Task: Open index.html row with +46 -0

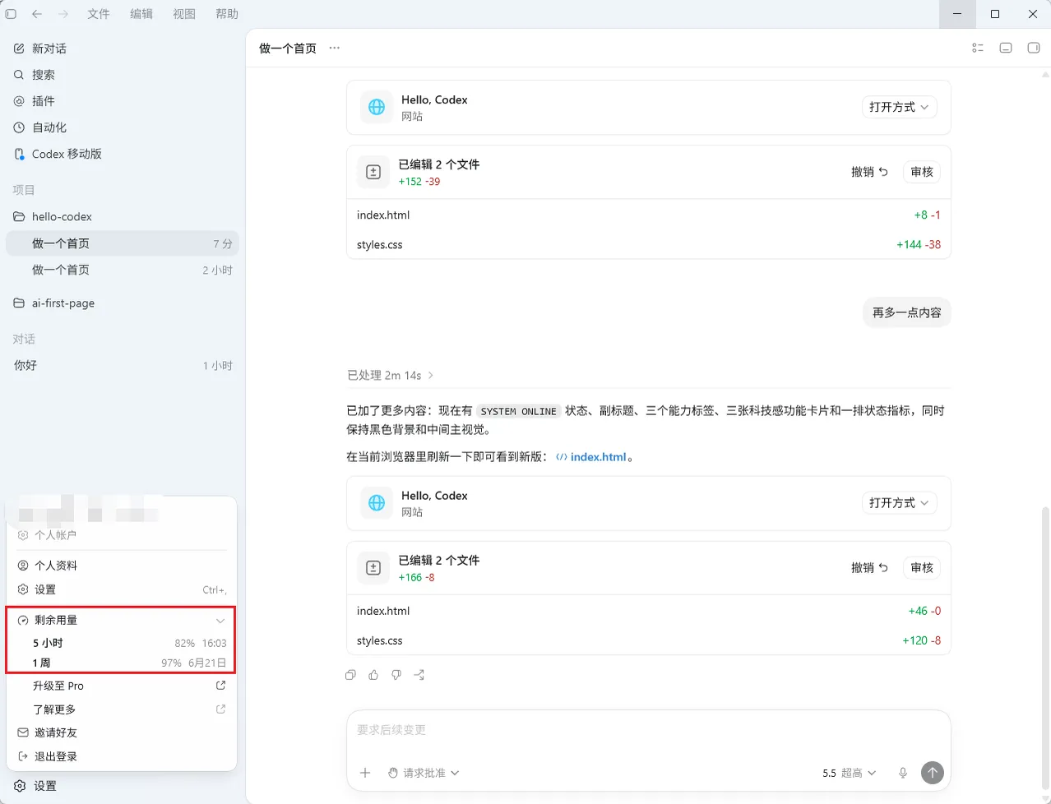Action: click(648, 611)
